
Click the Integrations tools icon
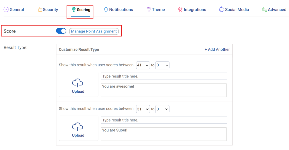point(180,9)
